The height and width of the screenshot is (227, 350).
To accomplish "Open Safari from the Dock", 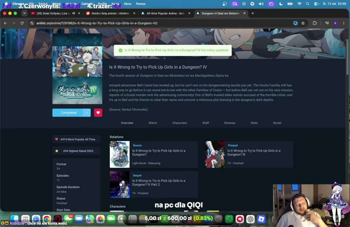I will tap(36, 219).
